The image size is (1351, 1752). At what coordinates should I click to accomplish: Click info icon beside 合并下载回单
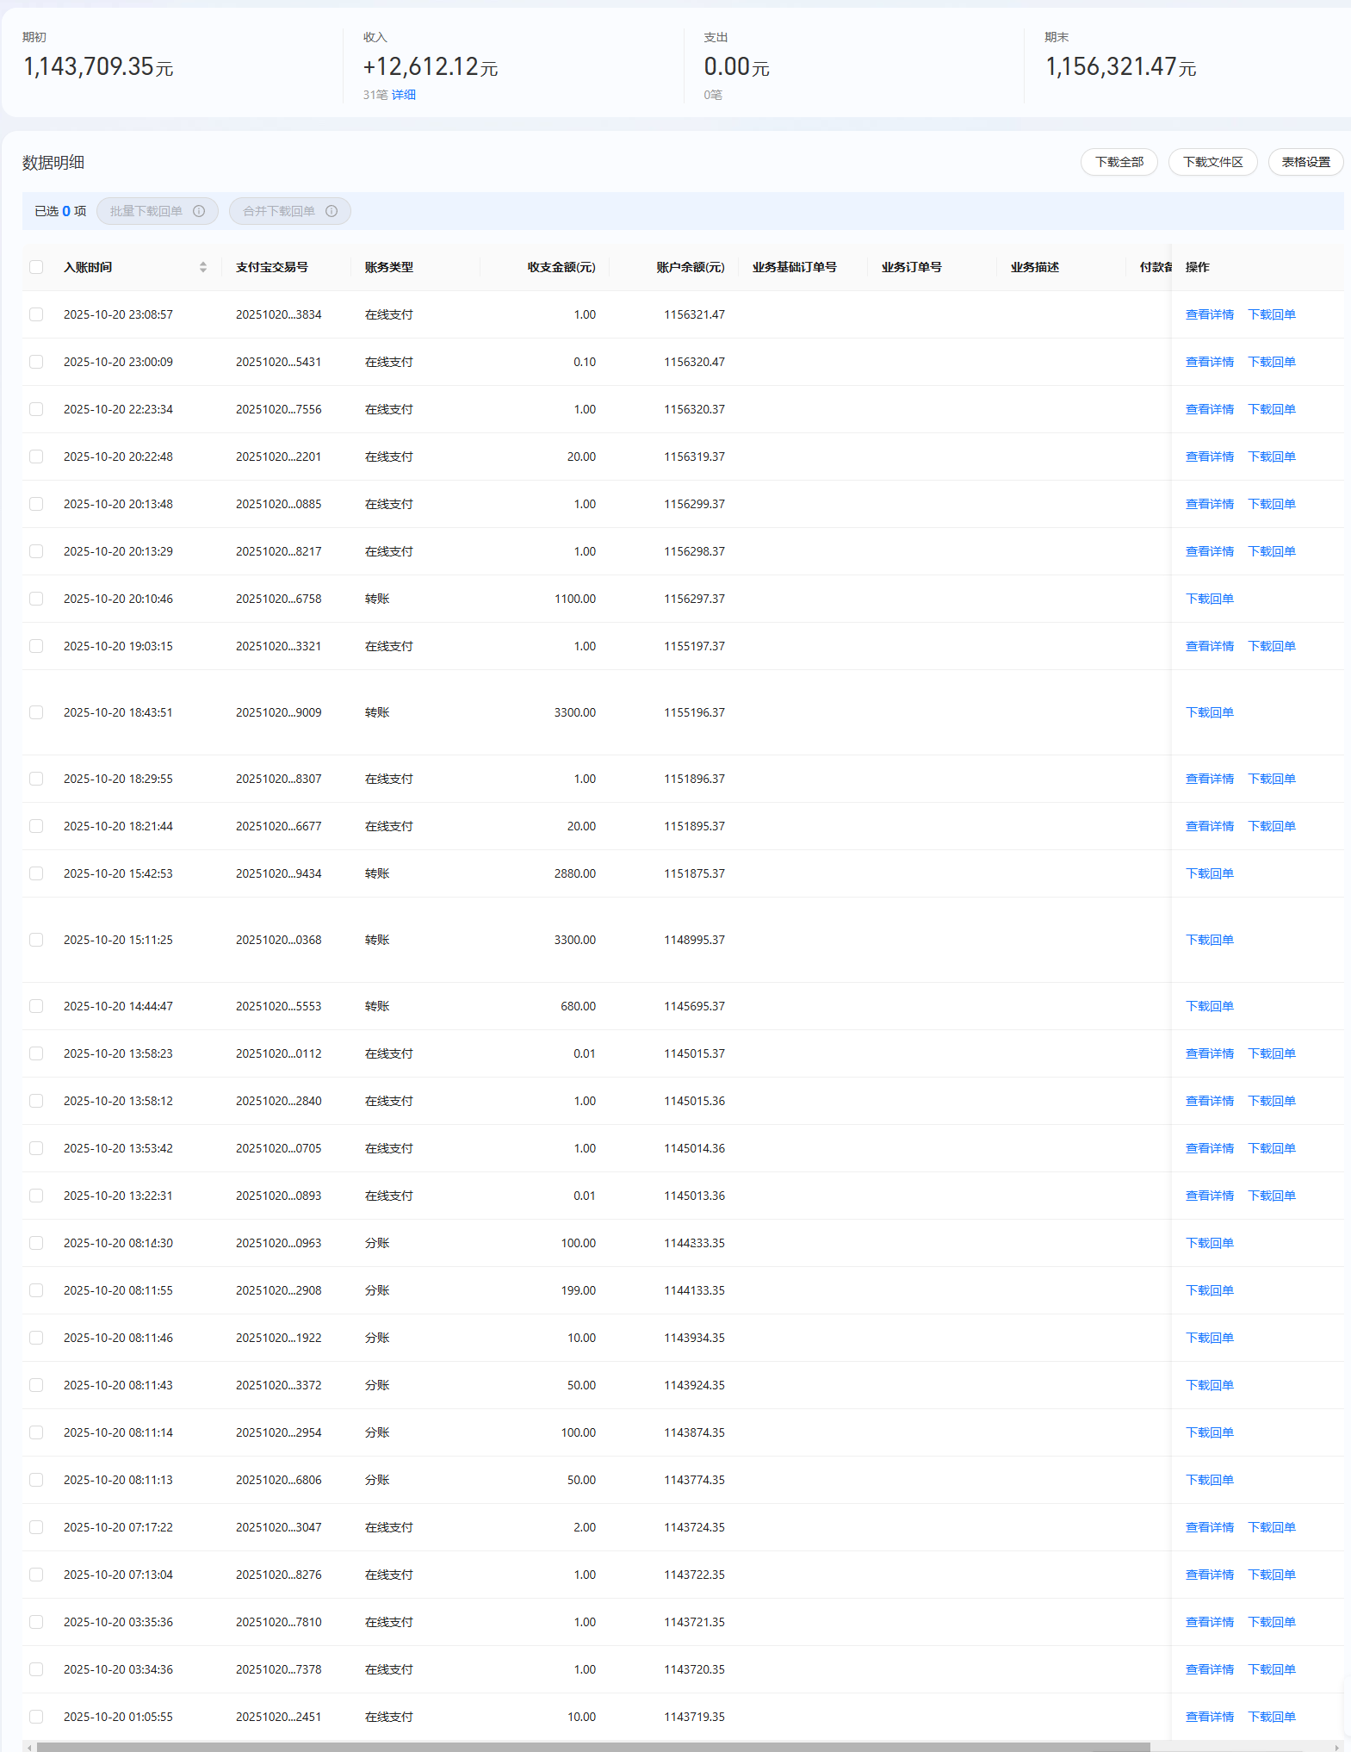click(x=332, y=211)
